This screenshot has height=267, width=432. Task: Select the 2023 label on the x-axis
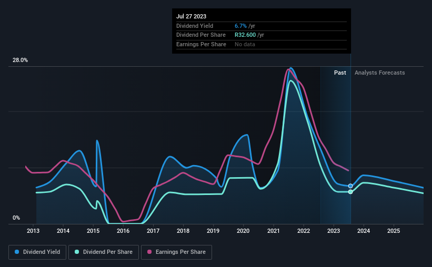click(334, 231)
